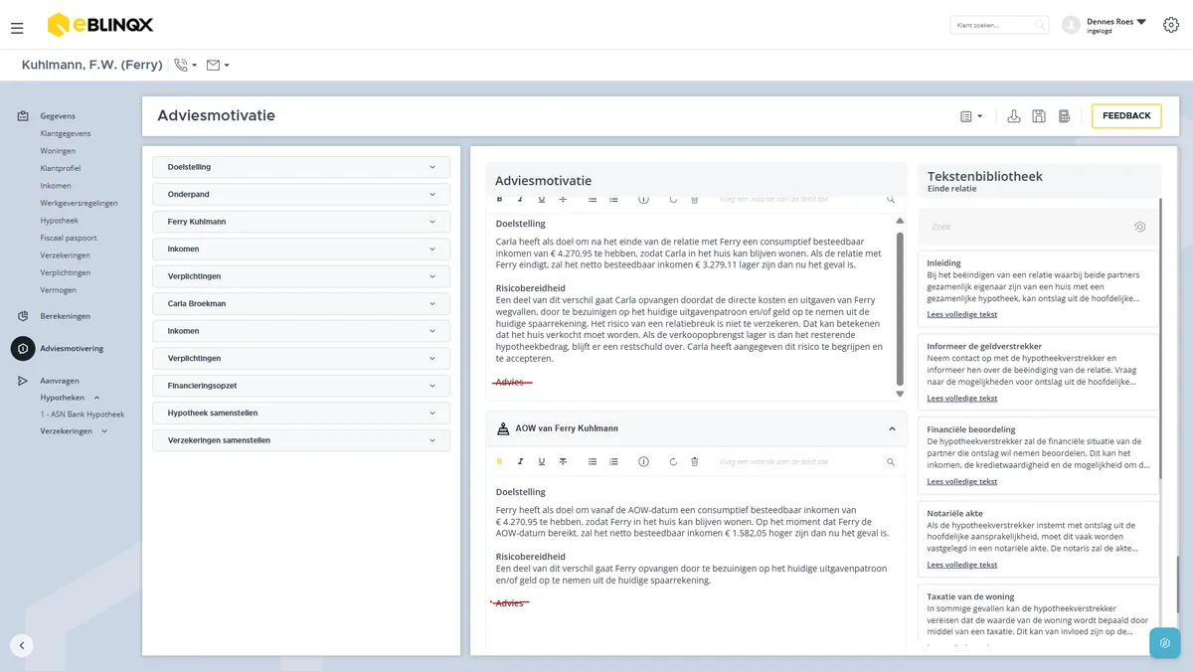Collapse the Hypotheken submenu in the sidebar
The height and width of the screenshot is (671, 1193).
pyautogui.click(x=96, y=398)
